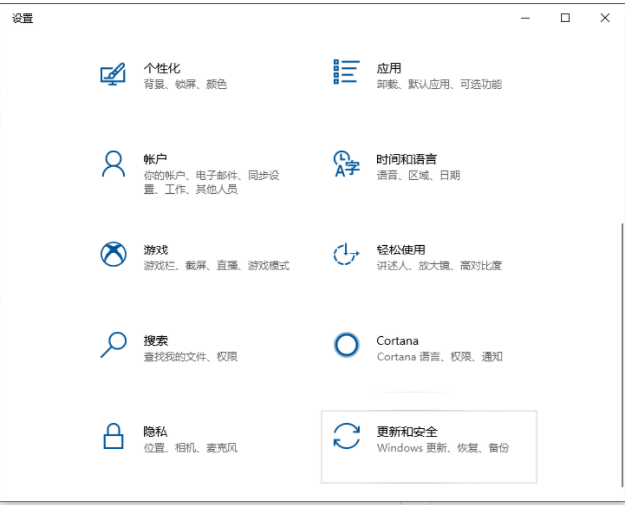Open the Cortana settings title
Viewport: 625px width, 505px height.
pyautogui.click(x=397, y=340)
